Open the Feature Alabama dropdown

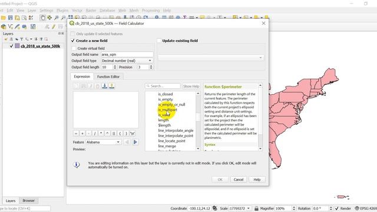[x=104, y=142]
